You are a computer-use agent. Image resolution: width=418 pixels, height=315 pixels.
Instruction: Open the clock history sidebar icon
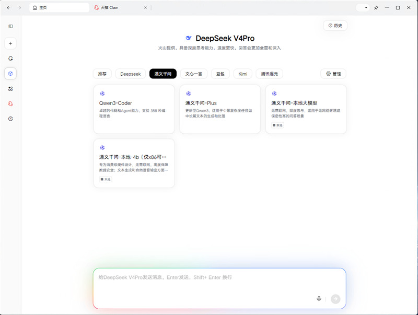point(10,119)
